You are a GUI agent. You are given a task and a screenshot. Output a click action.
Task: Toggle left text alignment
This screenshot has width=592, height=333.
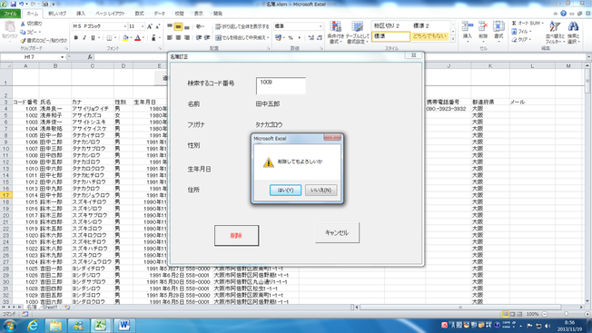coord(170,38)
